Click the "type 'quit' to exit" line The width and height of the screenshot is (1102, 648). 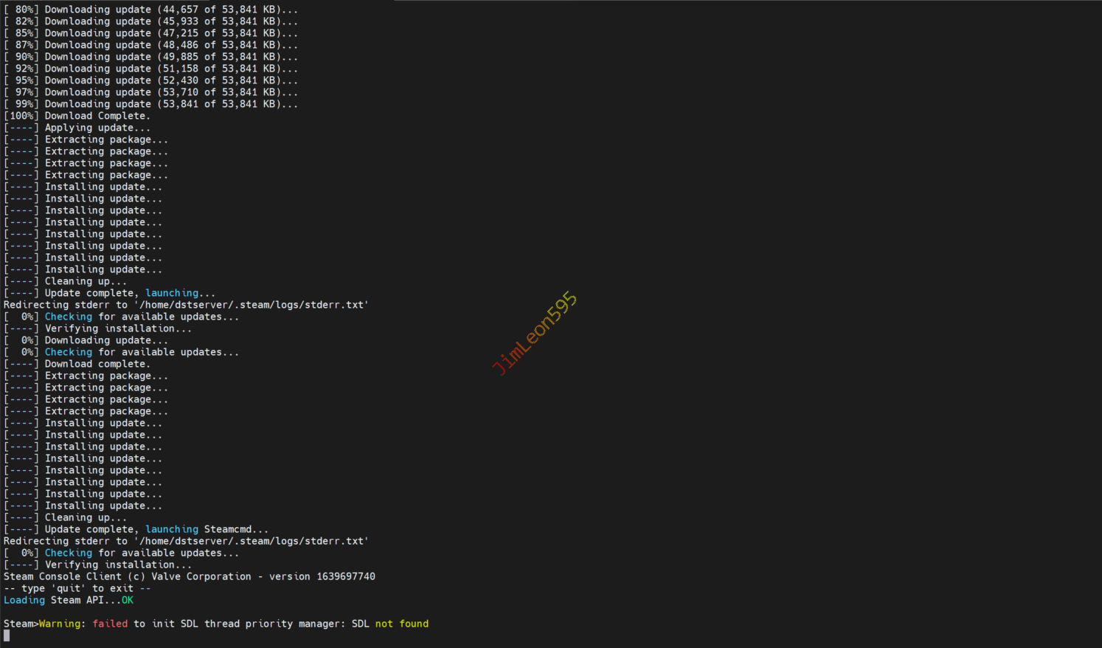click(77, 588)
